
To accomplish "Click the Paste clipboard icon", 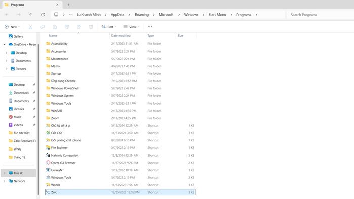I will click(55, 27).
